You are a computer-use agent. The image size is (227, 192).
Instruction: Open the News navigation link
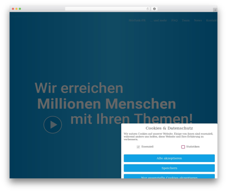click(198, 20)
